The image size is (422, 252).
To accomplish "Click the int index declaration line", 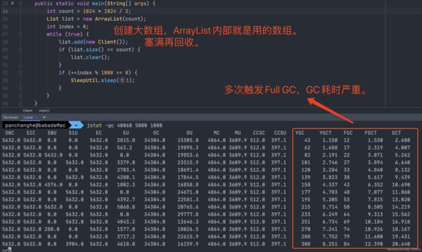I will [x=68, y=27].
